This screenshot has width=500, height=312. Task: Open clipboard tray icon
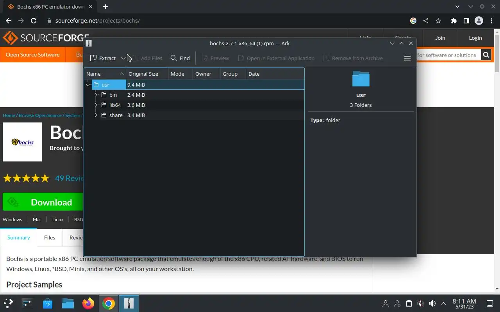(x=409, y=303)
